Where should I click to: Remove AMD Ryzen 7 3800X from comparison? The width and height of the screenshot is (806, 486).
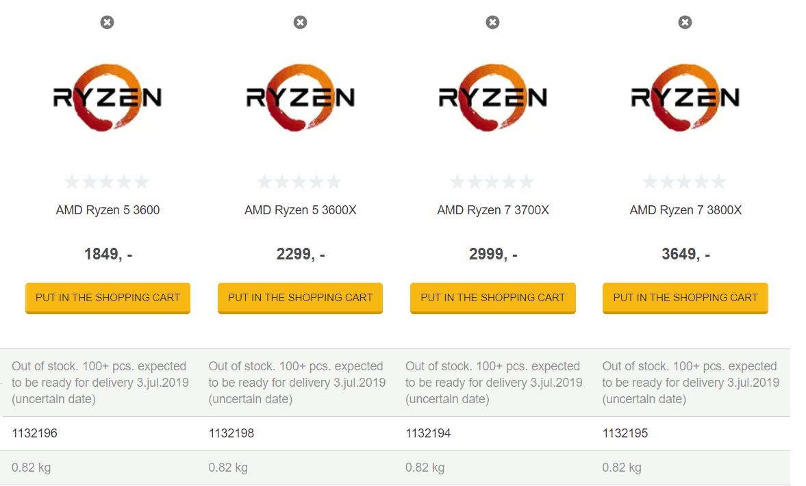(x=685, y=23)
